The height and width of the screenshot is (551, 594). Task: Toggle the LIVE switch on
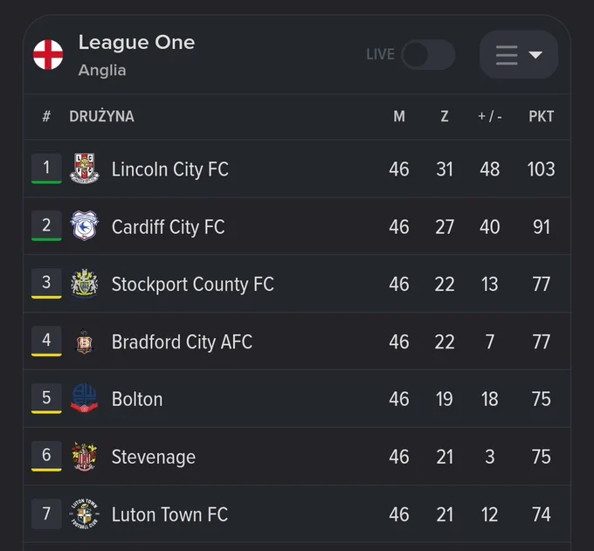coord(428,55)
